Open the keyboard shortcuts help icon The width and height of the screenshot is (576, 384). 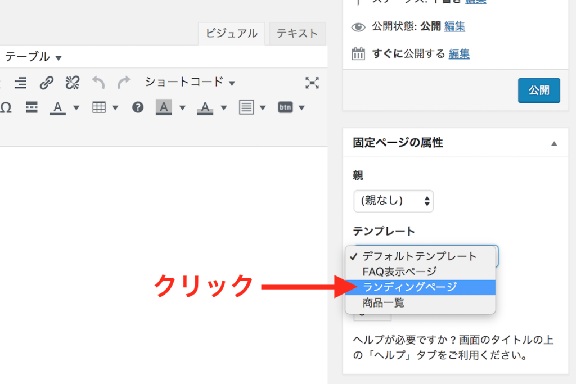(x=138, y=107)
